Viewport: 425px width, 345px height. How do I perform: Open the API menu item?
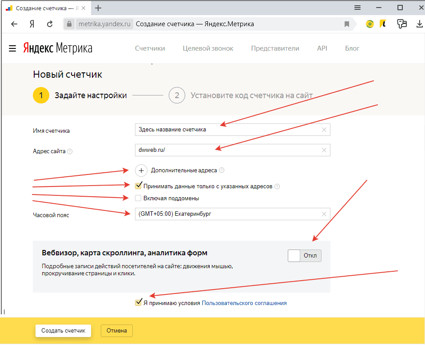[x=322, y=48]
